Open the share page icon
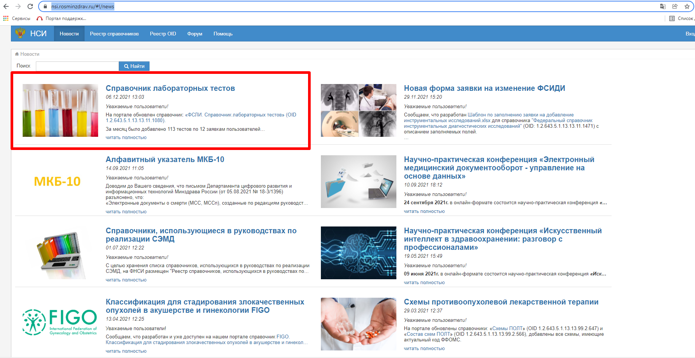Image resolution: width=695 pixels, height=358 pixels. [675, 6]
